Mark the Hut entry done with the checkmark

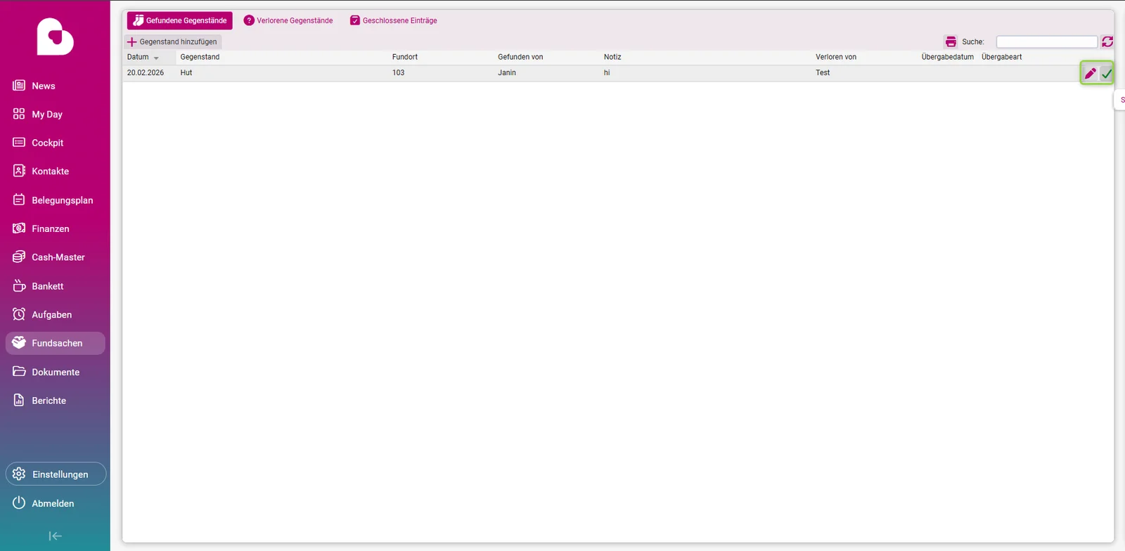point(1107,73)
